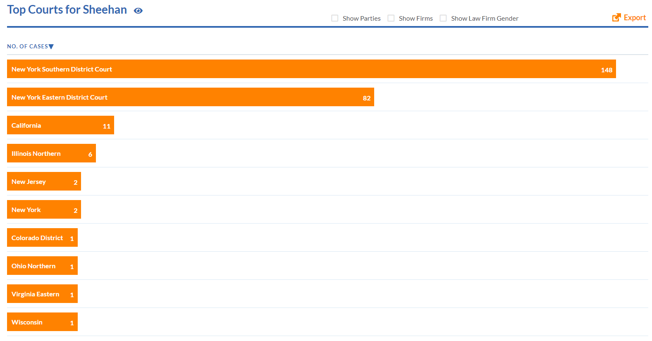The height and width of the screenshot is (341, 652).
Task: Open the California bar
Action: coord(60,125)
